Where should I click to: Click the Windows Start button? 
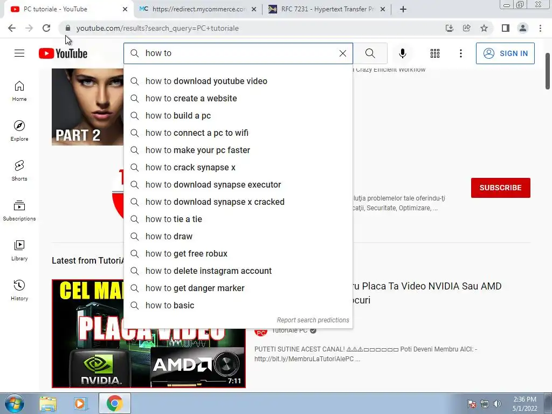coord(15,403)
